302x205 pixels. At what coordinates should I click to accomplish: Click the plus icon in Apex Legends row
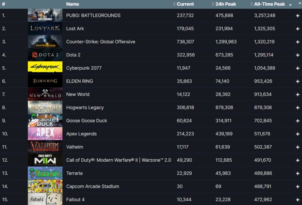coord(298,134)
